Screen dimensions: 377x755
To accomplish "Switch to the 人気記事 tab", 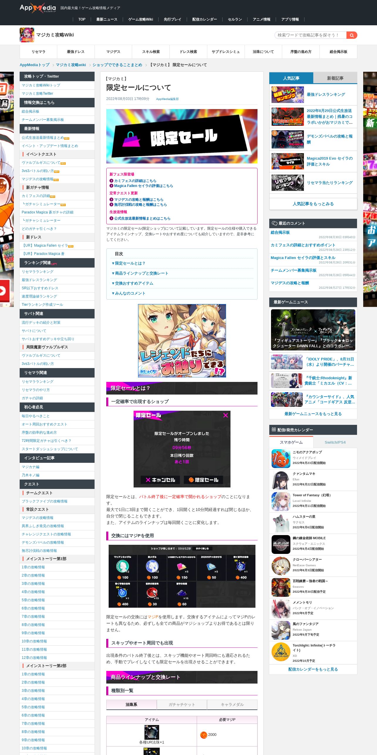I will click(291, 78).
